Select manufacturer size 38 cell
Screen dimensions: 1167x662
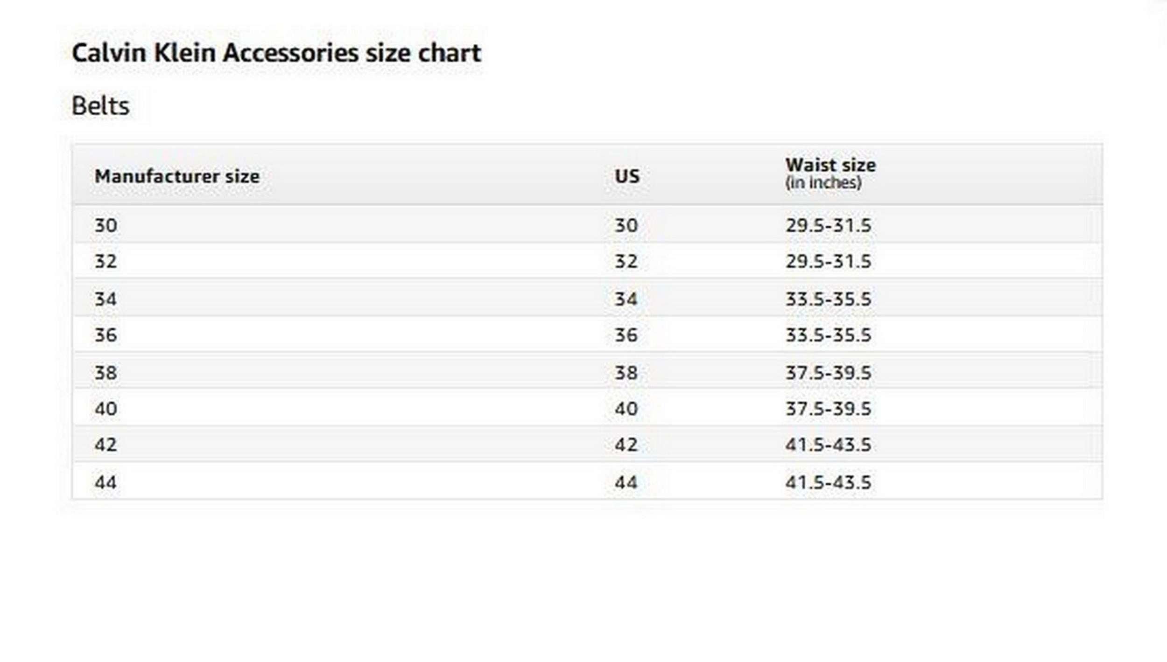coord(106,372)
